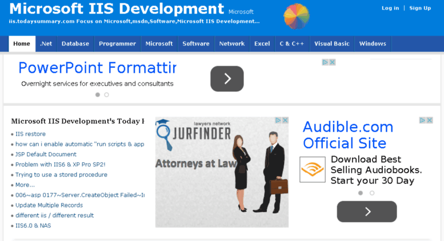444x241 pixels.
Task: Click next arrow button on PowerPoint ad
Action: point(227,79)
